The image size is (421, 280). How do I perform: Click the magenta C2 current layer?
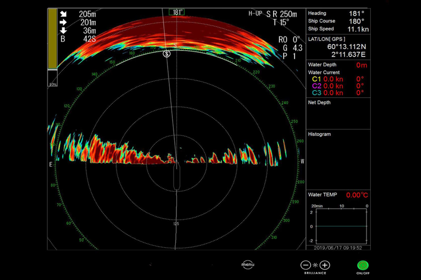pyautogui.click(x=338, y=86)
